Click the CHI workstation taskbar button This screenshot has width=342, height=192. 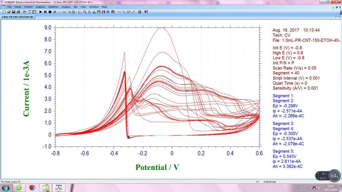(59, 188)
